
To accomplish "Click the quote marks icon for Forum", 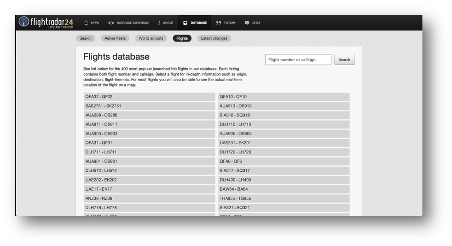I will click(219, 23).
